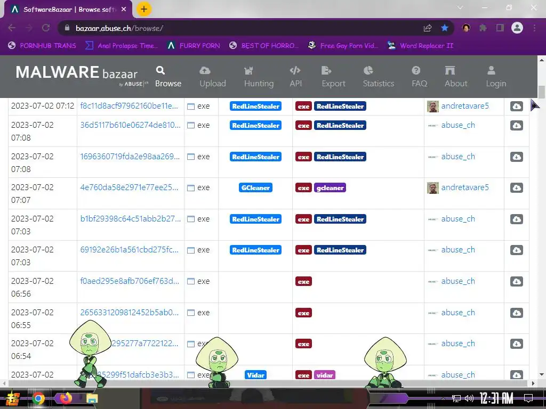This screenshot has height=409, width=546.
Task: Open the Word Replacer II bookmark
Action: [x=420, y=46]
